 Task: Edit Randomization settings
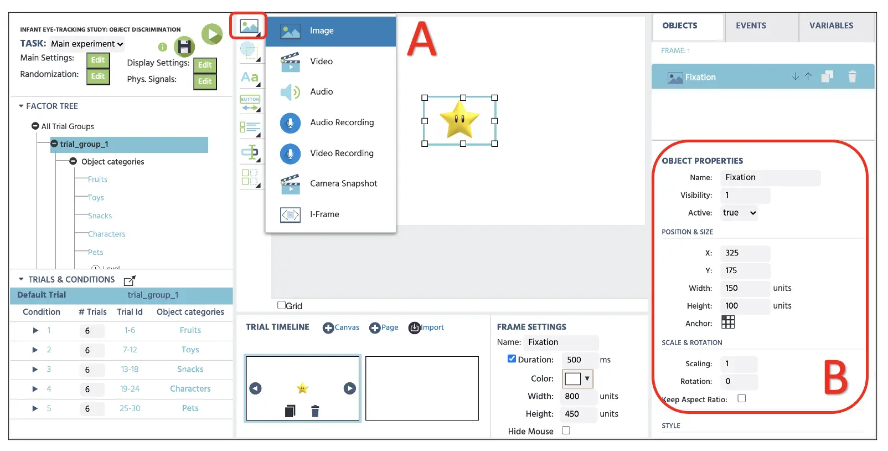pos(98,76)
